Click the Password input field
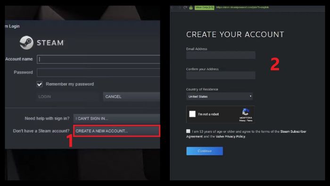The image size is (330, 186). click(98, 72)
